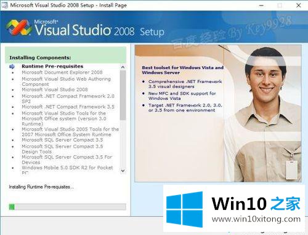The width and height of the screenshot is (308, 235).
Task: Select 'Microsoft Document Explorer 2008' row
Action: click(x=62, y=72)
